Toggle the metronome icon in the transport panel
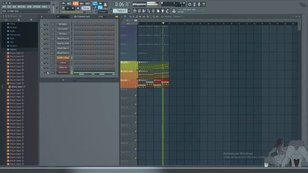This screenshot has height=173, width=308. (x=63, y=3)
